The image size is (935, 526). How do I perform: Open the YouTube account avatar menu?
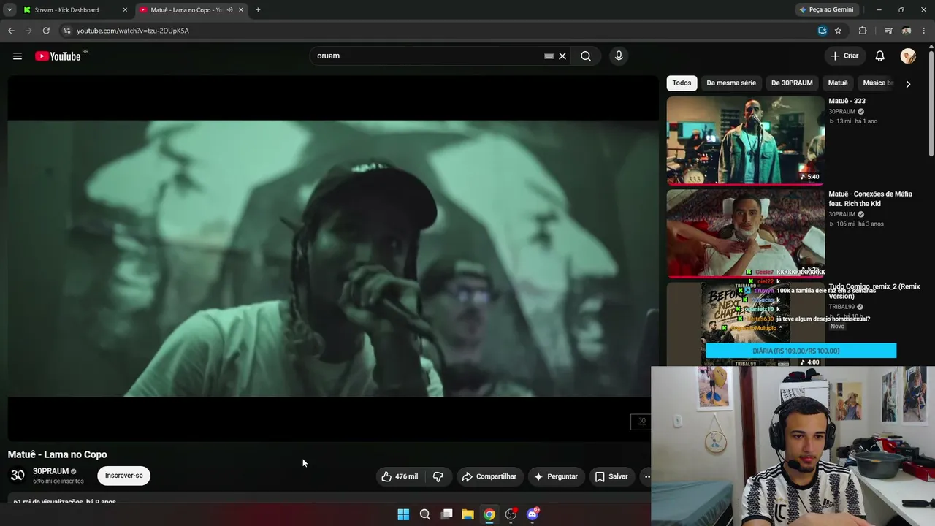tap(908, 56)
